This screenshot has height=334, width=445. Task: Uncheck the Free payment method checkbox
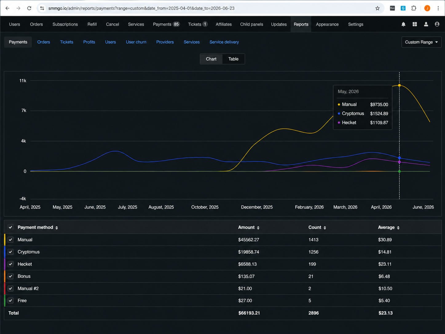point(10,300)
